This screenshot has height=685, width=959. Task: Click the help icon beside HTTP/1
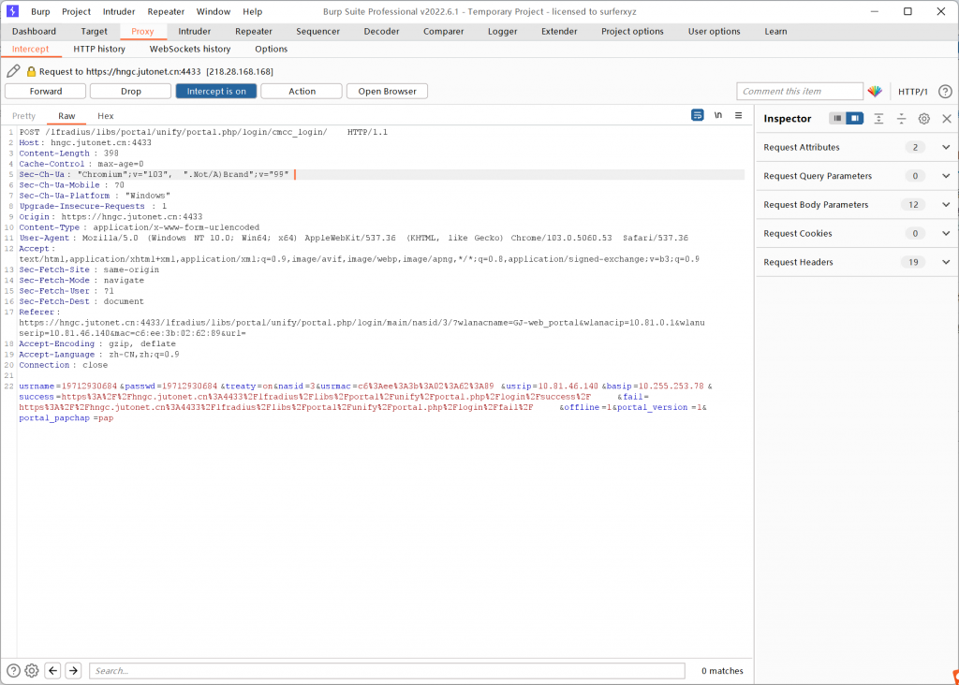click(945, 92)
